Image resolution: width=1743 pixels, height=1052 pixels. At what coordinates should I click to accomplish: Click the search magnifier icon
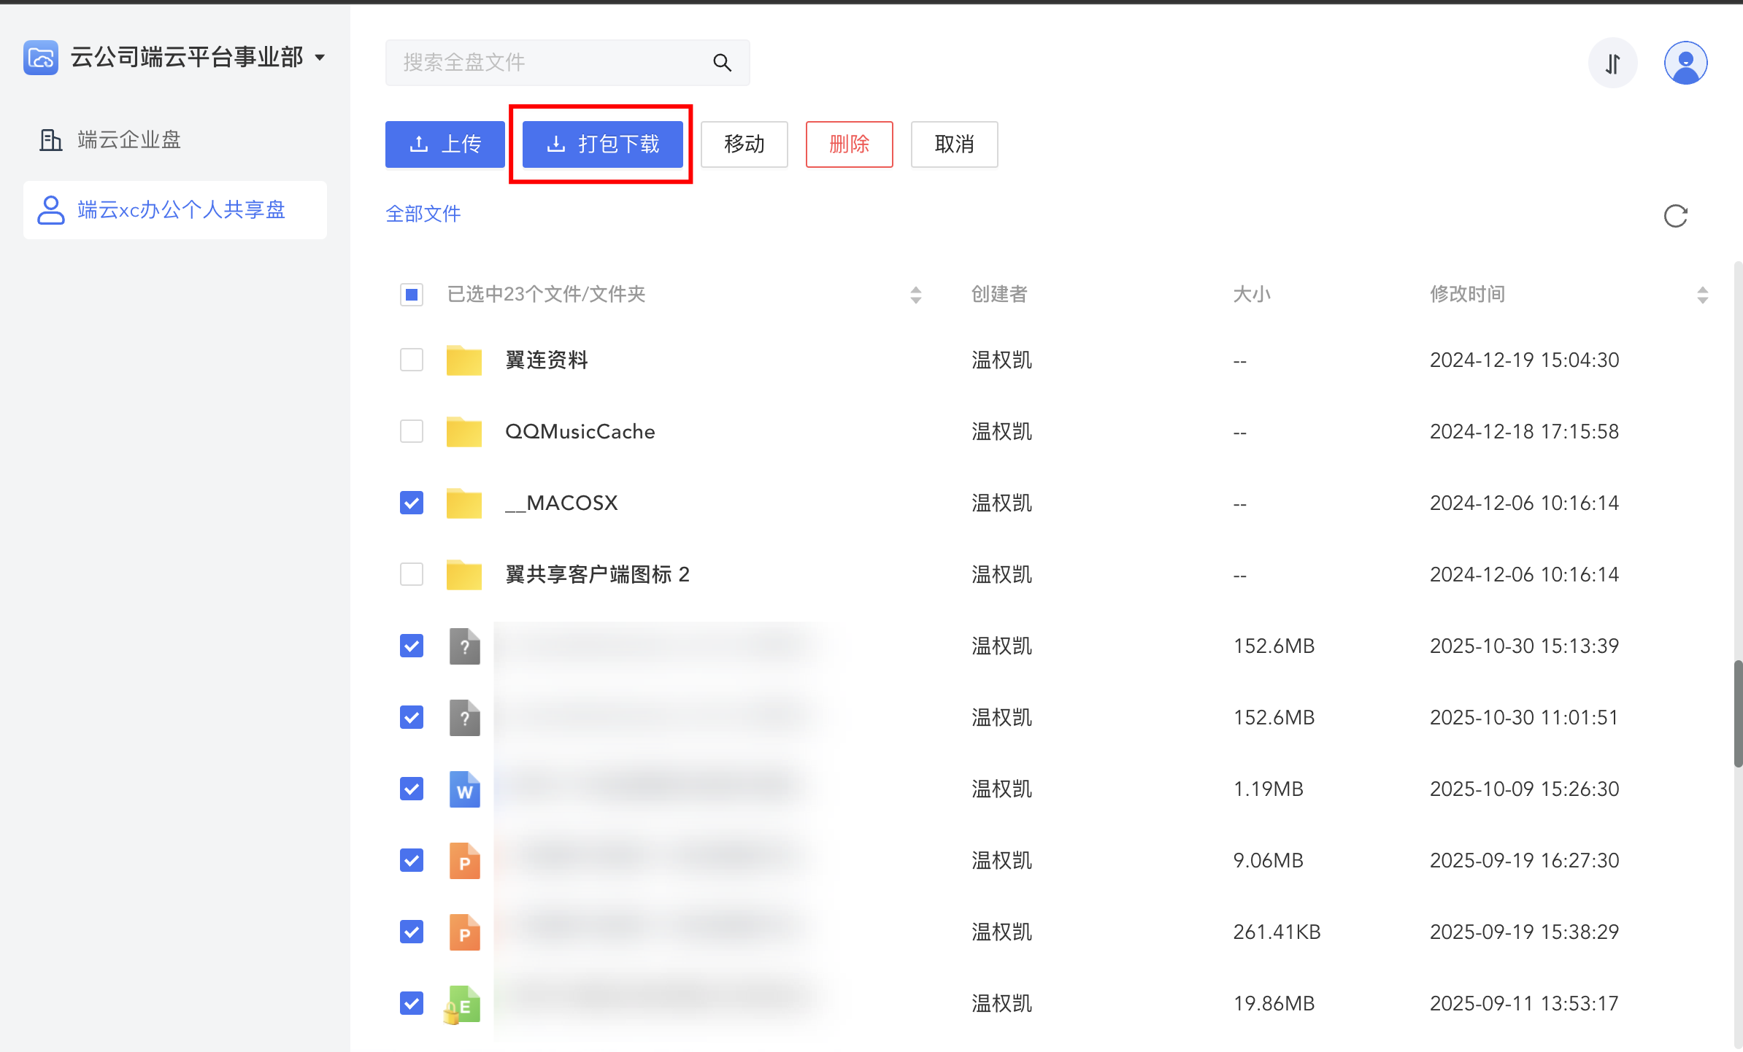pos(722,63)
